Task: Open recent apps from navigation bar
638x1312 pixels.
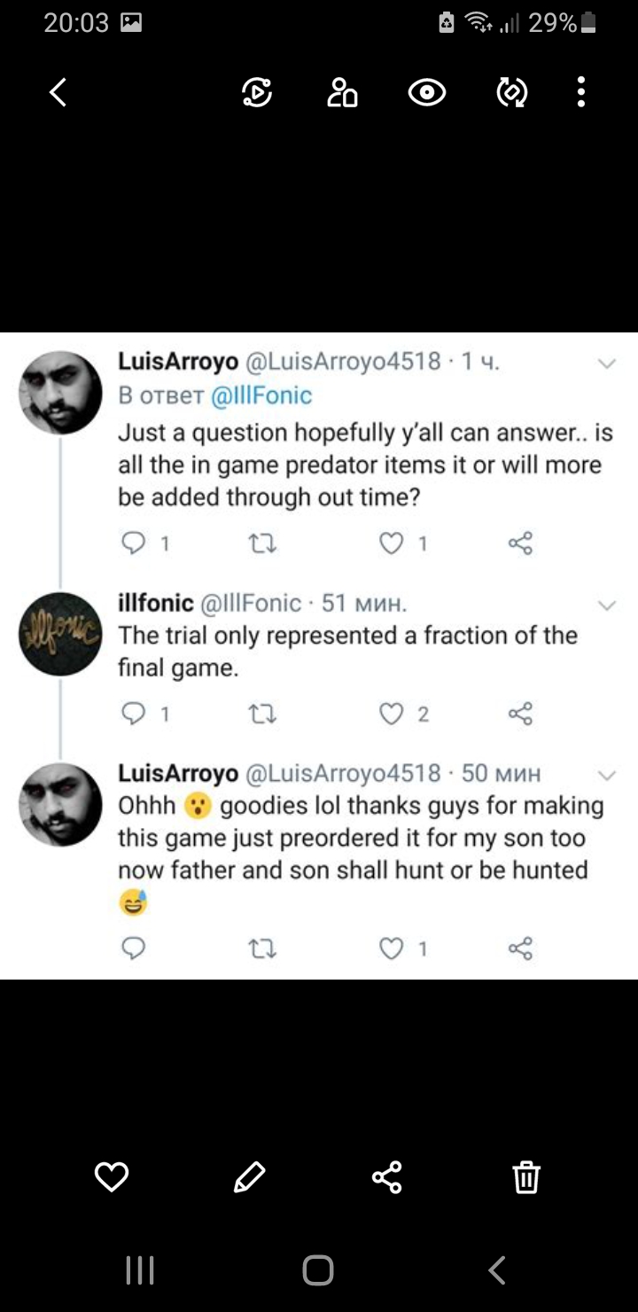Action: 140,1270
